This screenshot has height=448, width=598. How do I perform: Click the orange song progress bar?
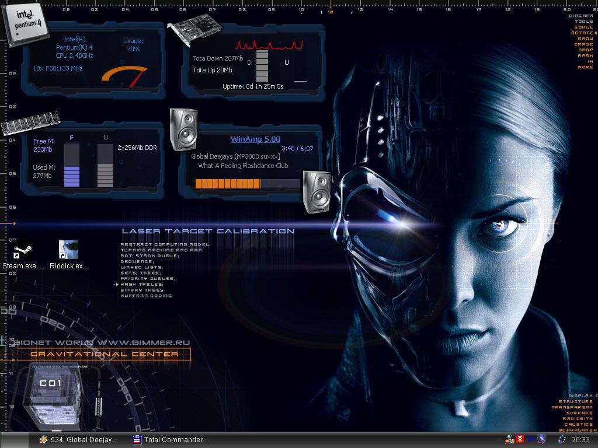tap(247, 184)
